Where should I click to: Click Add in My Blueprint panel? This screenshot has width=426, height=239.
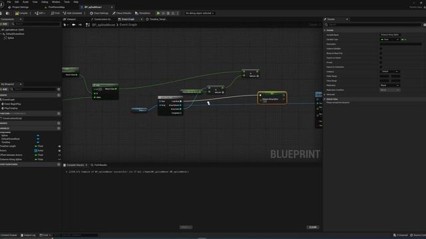click(5, 89)
